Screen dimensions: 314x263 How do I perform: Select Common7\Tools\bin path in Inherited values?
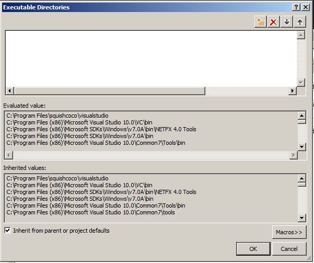point(96,205)
